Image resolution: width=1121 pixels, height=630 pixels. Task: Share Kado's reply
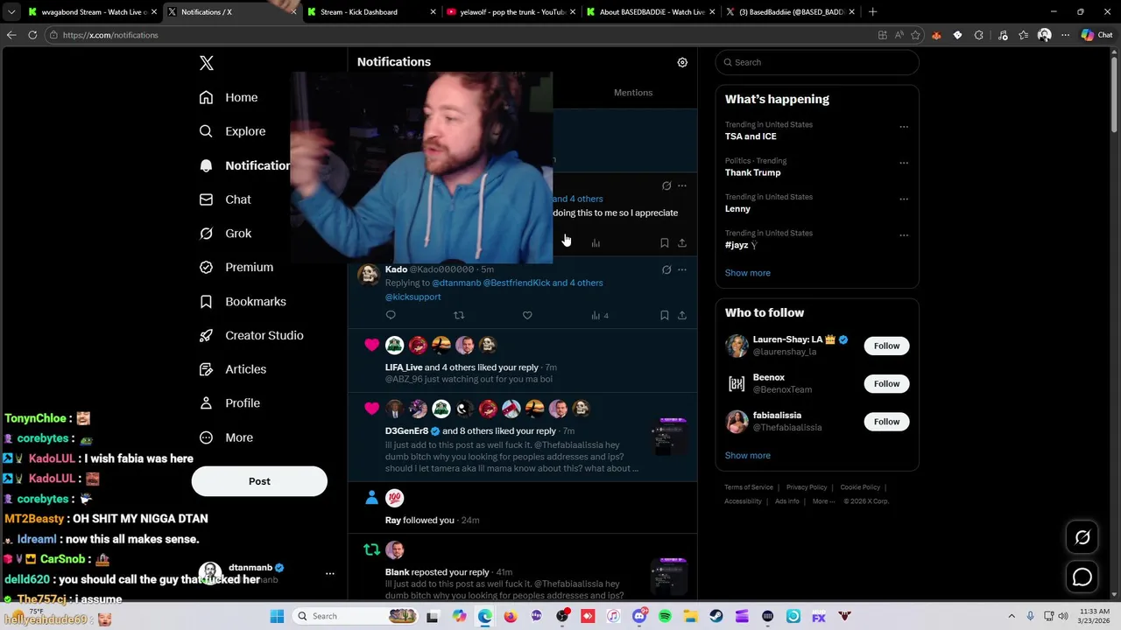click(682, 315)
